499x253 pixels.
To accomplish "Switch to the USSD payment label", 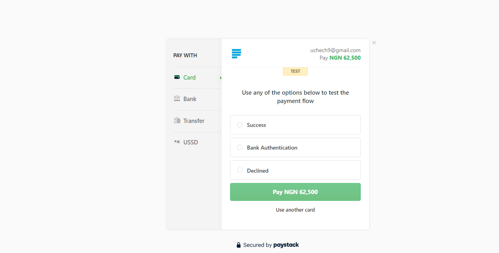I will (x=191, y=142).
